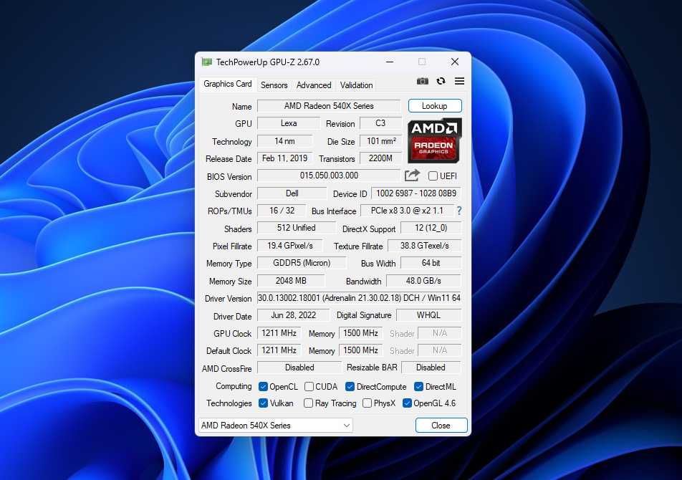Toggle the UEFI checkbox
This screenshot has width=682, height=480.
click(433, 176)
